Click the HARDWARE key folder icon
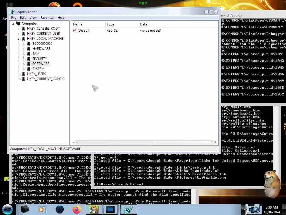The image size is (286, 215). (x=28, y=49)
